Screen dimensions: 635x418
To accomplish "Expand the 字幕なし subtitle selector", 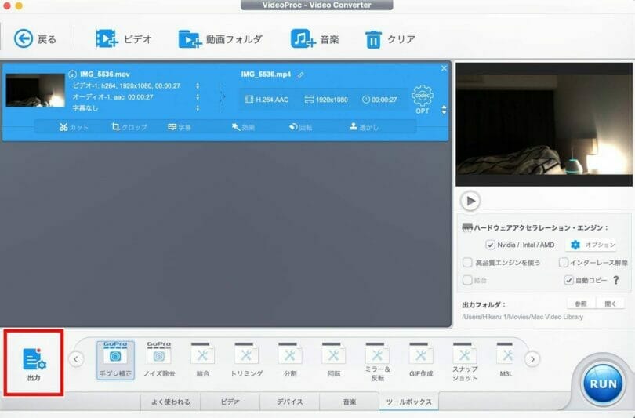I will [198, 108].
